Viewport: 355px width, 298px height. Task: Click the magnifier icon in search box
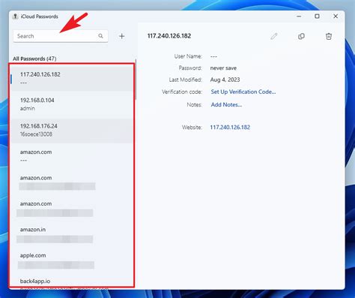click(100, 36)
